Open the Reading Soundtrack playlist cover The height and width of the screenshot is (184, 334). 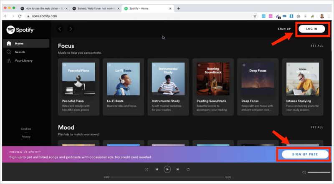tap(213, 79)
